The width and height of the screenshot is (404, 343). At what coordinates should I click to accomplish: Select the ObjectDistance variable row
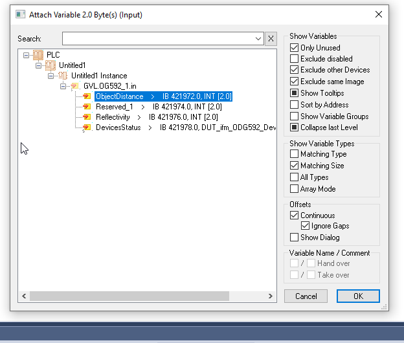(x=163, y=96)
